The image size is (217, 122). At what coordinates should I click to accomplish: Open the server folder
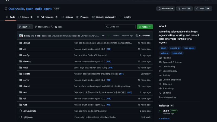pyautogui.click(x=26, y=80)
